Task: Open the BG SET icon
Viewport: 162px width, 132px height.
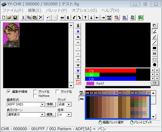Action: (133, 18)
